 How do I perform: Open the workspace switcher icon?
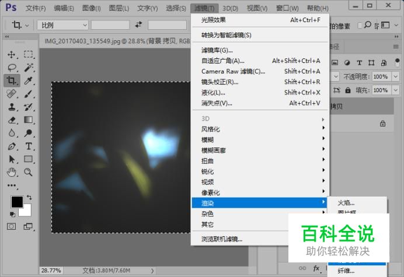(385, 25)
